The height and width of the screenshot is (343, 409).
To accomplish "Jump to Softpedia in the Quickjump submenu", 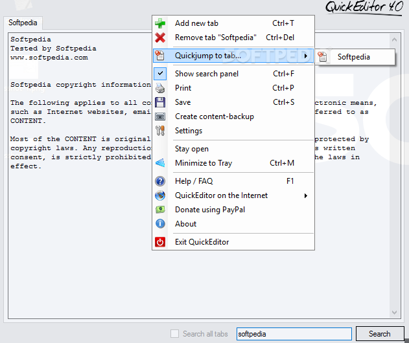I will pyautogui.click(x=356, y=57).
